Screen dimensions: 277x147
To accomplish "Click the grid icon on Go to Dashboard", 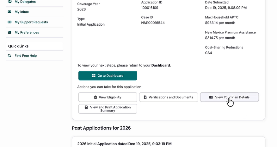I will pos(94,76).
